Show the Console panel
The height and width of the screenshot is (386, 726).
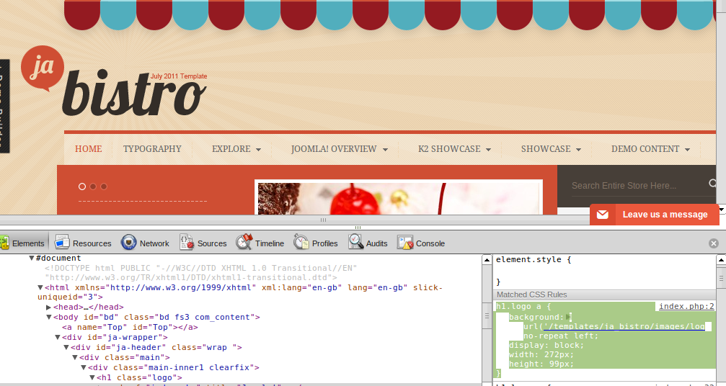(421, 243)
